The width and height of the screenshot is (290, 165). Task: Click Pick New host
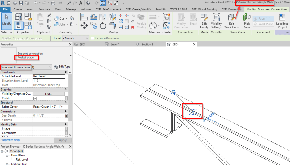click(247, 21)
